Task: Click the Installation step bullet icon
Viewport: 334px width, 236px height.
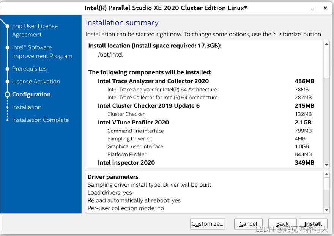Action: [8, 107]
